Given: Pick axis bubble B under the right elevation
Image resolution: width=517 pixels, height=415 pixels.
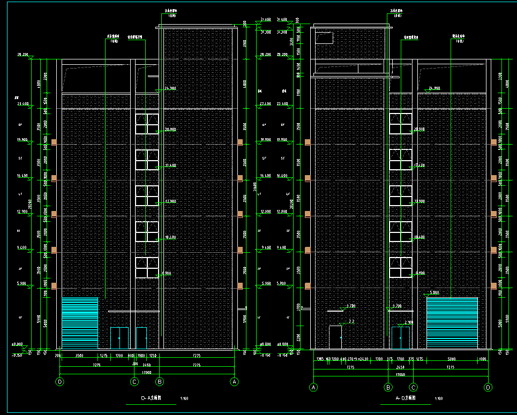Looking at the screenshot, I should click(388, 387).
